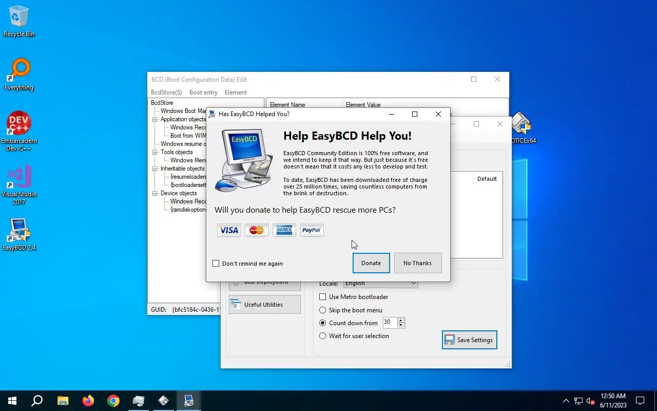The height and width of the screenshot is (411, 657).
Task: Enable Use Metro bootloader checkbox
Action: pyautogui.click(x=323, y=297)
